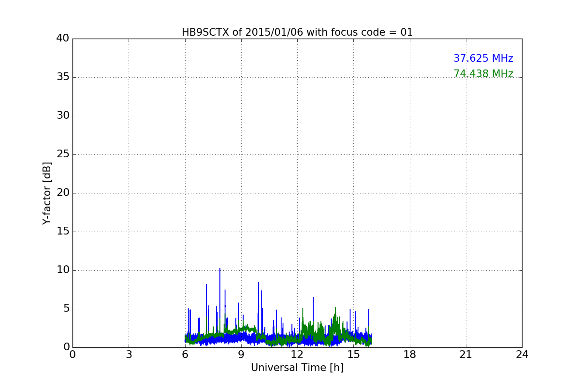Click the x-axis tick label 24
580x386 pixels.
pos(522,355)
